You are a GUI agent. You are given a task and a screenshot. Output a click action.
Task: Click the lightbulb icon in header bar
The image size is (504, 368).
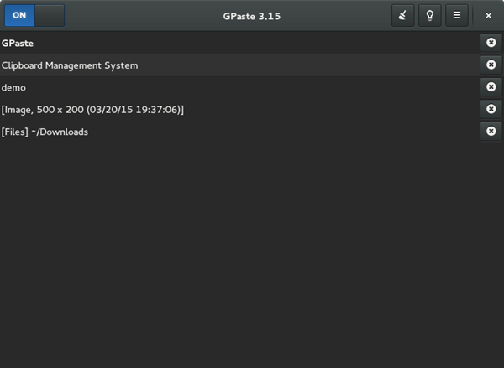pyautogui.click(x=429, y=15)
